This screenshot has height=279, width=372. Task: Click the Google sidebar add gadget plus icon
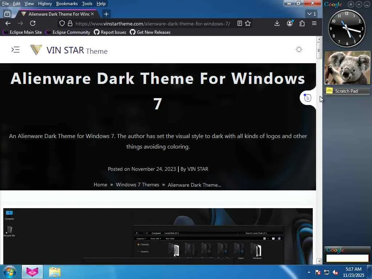click(x=351, y=4)
